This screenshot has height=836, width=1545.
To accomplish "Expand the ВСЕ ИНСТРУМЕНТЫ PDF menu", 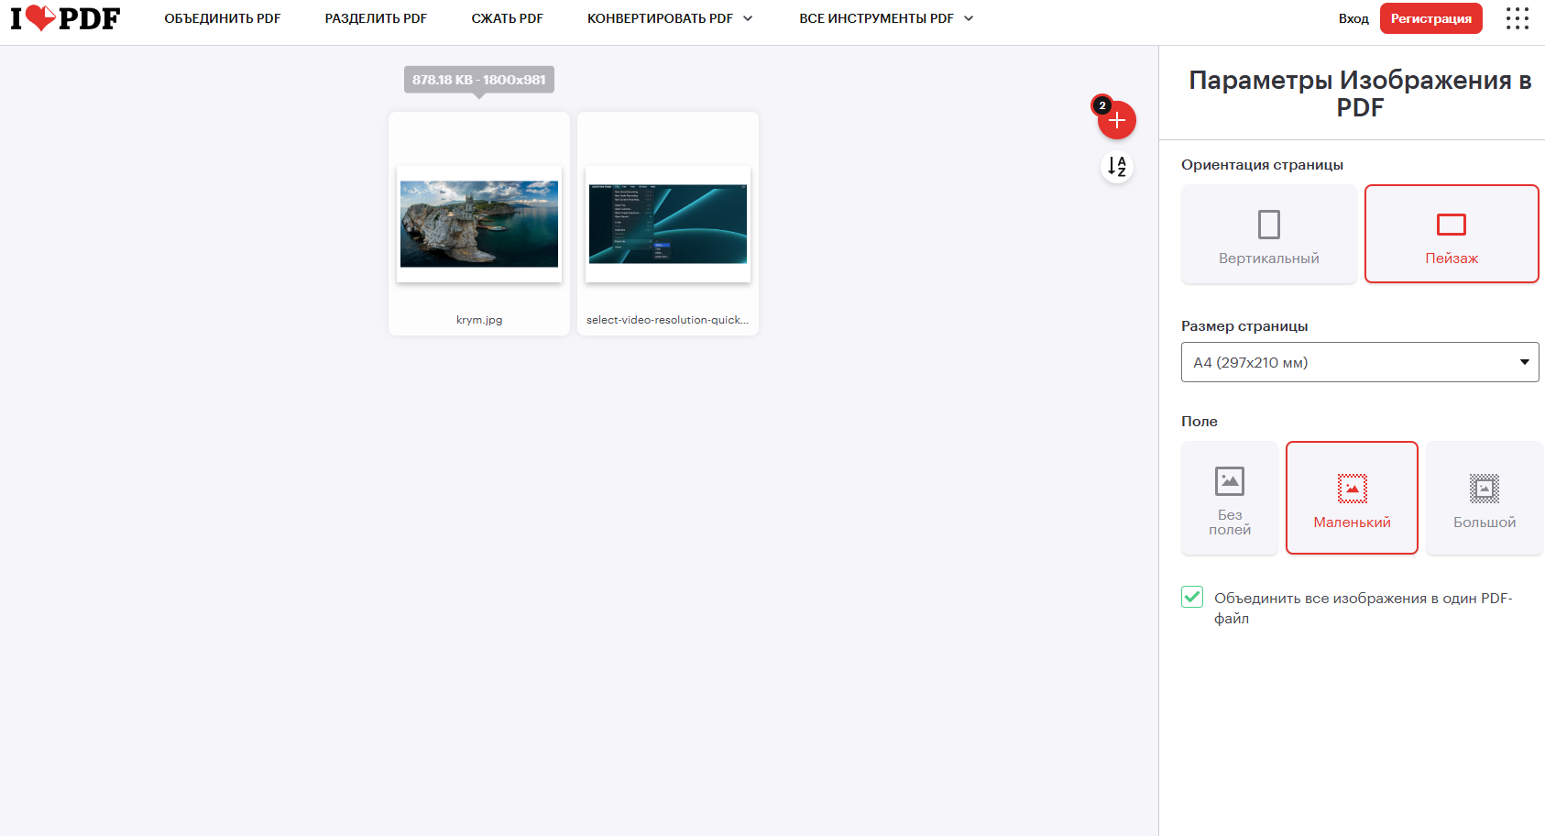I will point(886,18).
